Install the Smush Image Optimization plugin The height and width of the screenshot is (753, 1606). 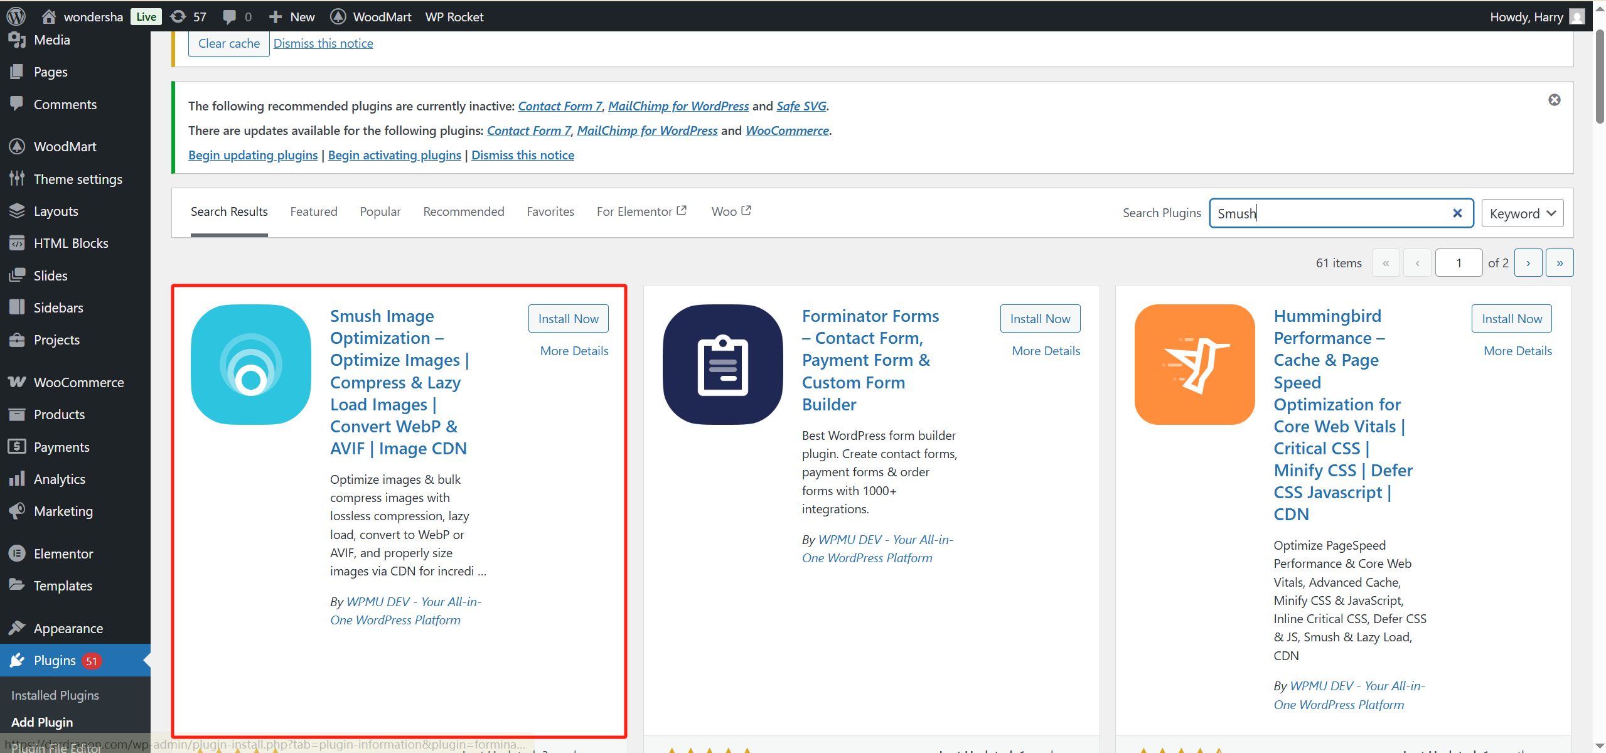pyautogui.click(x=568, y=319)
